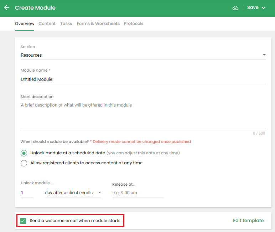Click the cloud sync status icon
This screenshot has height=232, width=275.
pos(235,8)
